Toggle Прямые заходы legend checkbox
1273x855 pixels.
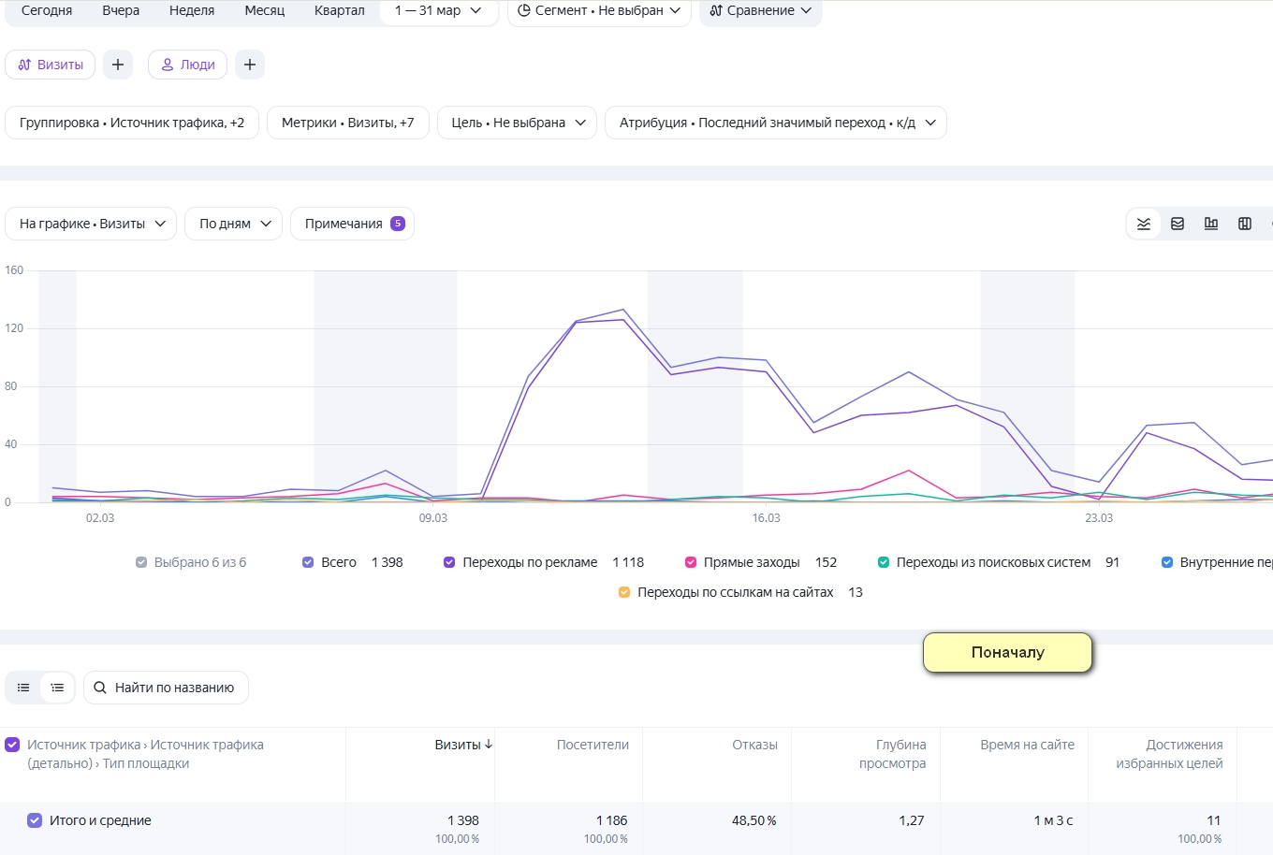point(691,562)
